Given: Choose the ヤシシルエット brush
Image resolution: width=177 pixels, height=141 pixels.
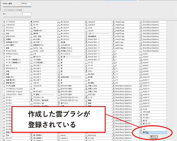Looking at the screenshot, I should tap(71, 54).
